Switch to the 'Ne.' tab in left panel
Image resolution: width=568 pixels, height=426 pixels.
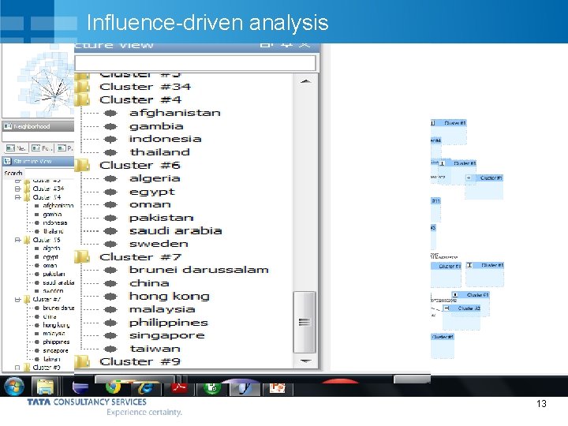click(x=17, y=148)
